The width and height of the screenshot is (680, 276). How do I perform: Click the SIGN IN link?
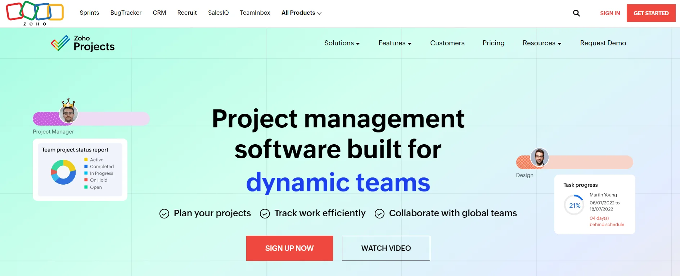(610, 13)
